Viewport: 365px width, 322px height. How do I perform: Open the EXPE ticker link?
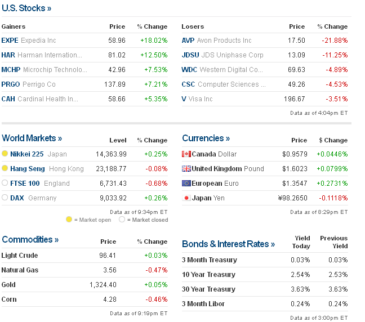point(10,41)
